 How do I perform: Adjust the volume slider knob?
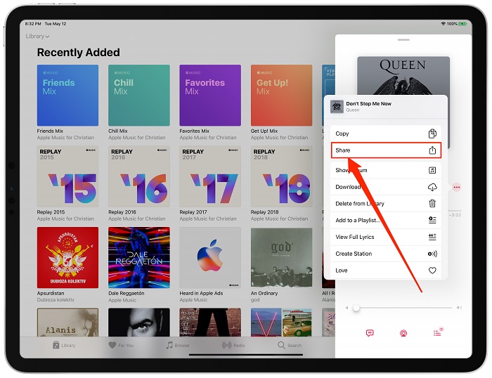coord(356,308)
